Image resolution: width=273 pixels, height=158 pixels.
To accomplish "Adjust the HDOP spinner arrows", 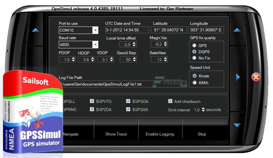I will [x=93, y=59].
